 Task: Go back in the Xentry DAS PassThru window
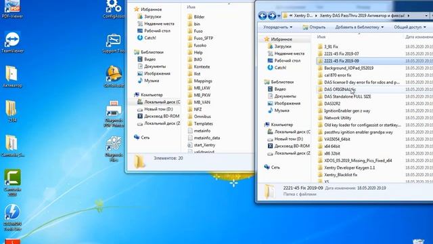tap(263, 16)
